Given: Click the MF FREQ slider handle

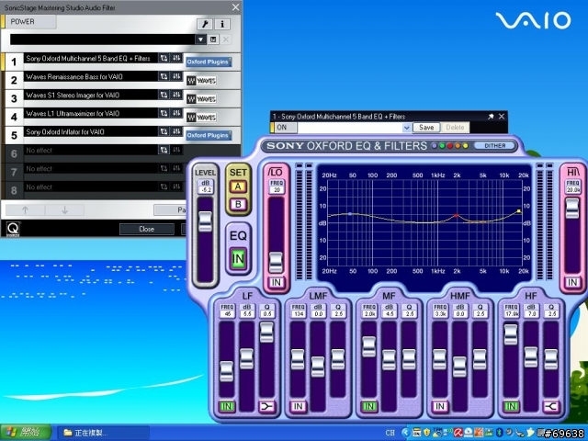Looking at the screenshot, I should tap(368, 347).
